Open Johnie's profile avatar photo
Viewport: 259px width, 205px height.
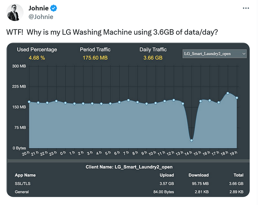[15, 12]
